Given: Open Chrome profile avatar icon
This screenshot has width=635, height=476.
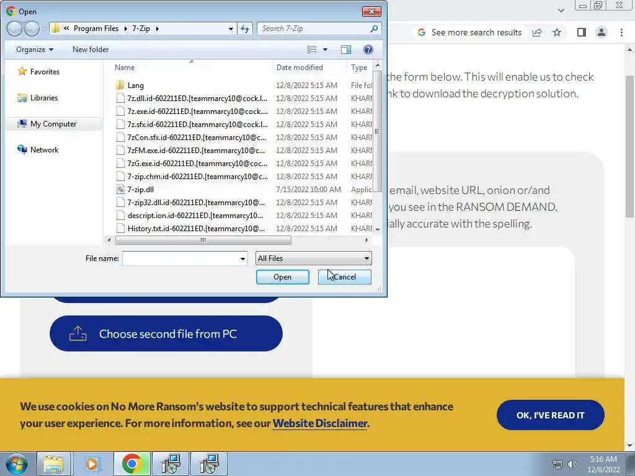Looking at the screenshot, I should point(602,32).
